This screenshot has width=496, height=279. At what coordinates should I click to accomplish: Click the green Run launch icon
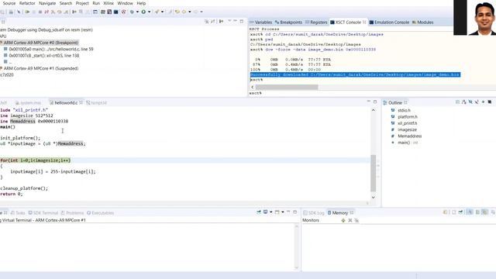(x=143, y=12)
